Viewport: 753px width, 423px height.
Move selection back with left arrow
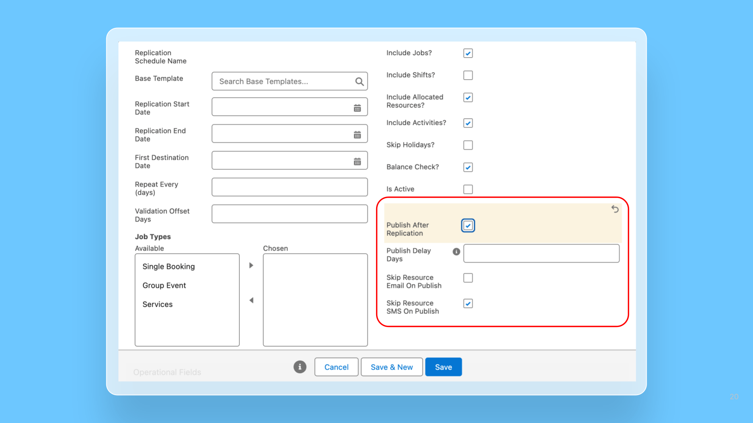tap(251, 300)
